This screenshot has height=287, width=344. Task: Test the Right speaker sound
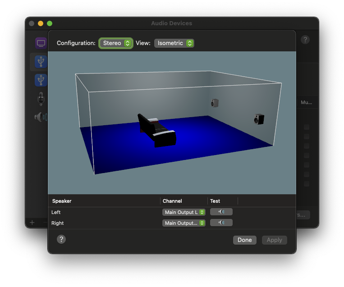click(221, 223)
